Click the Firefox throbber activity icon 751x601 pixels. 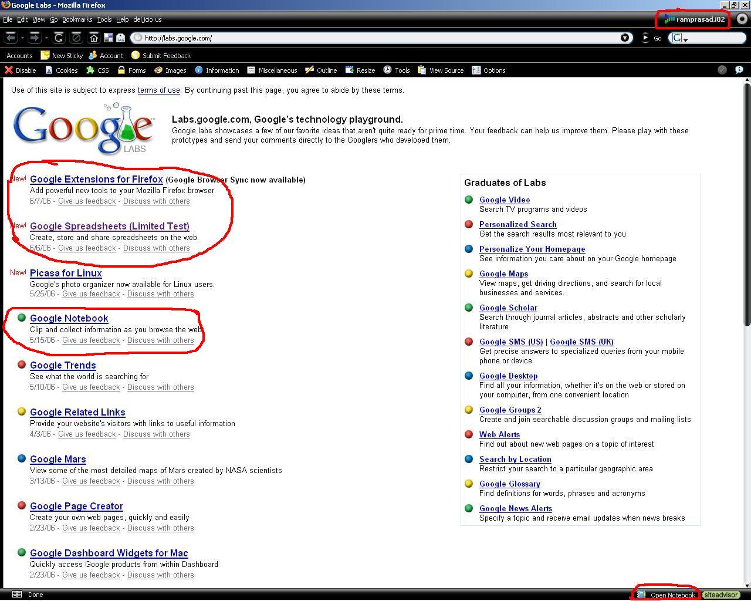tap(742, 19)
